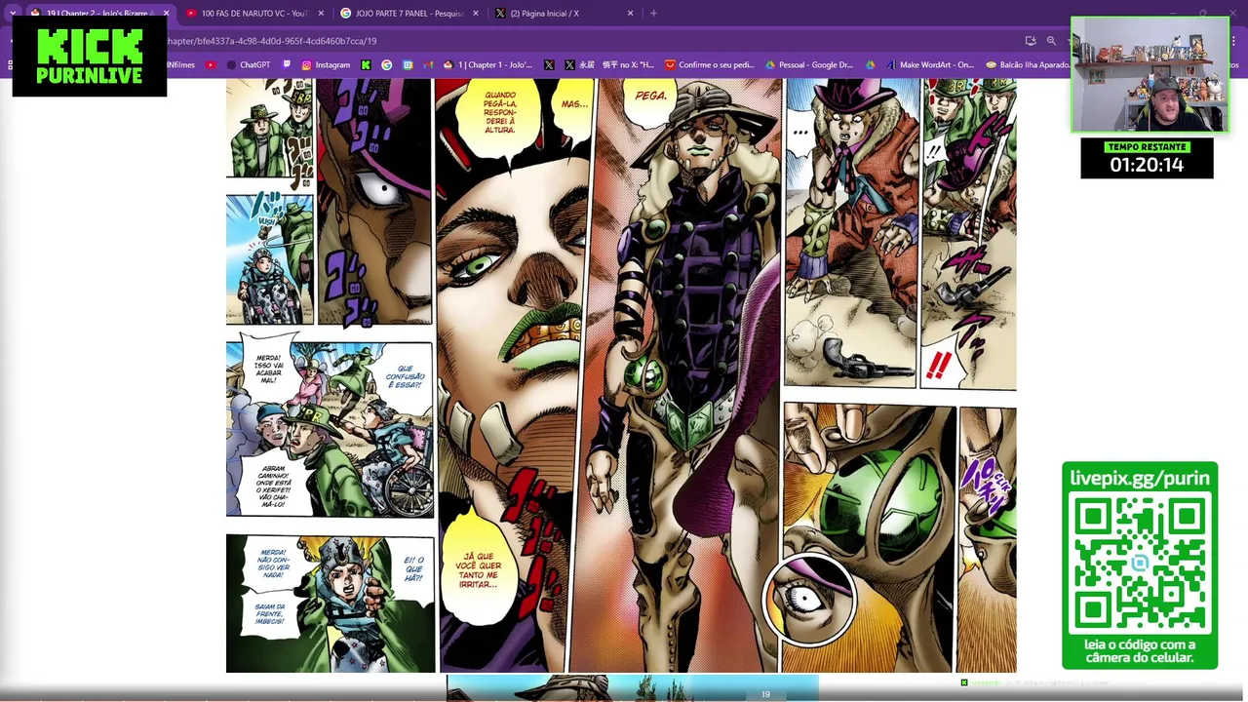Close the JoJo's Bizarre Chapter 2 tab
The height and width of the screenshot is (702, 1248).
tap(166, 14)
